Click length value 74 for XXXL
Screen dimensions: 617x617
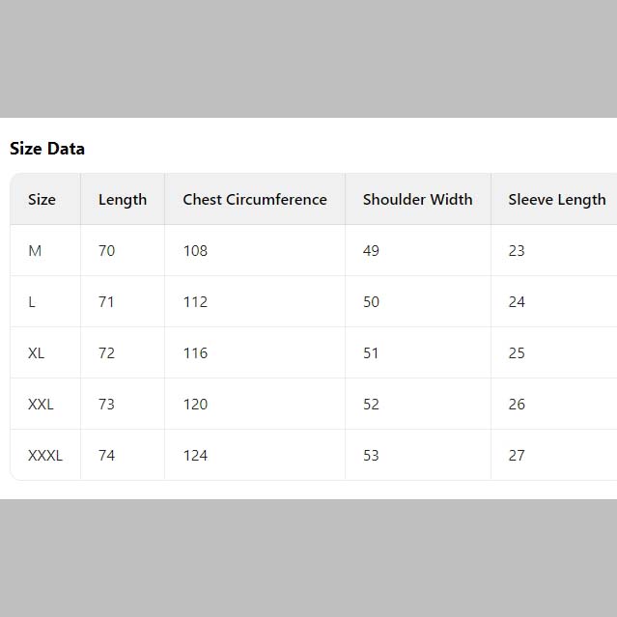(x=106, y=456)
